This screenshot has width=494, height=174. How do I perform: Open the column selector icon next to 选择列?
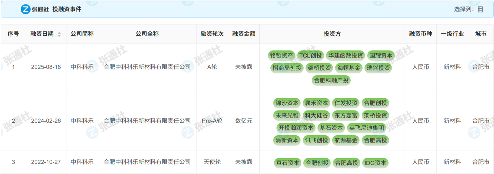(480, 9)
